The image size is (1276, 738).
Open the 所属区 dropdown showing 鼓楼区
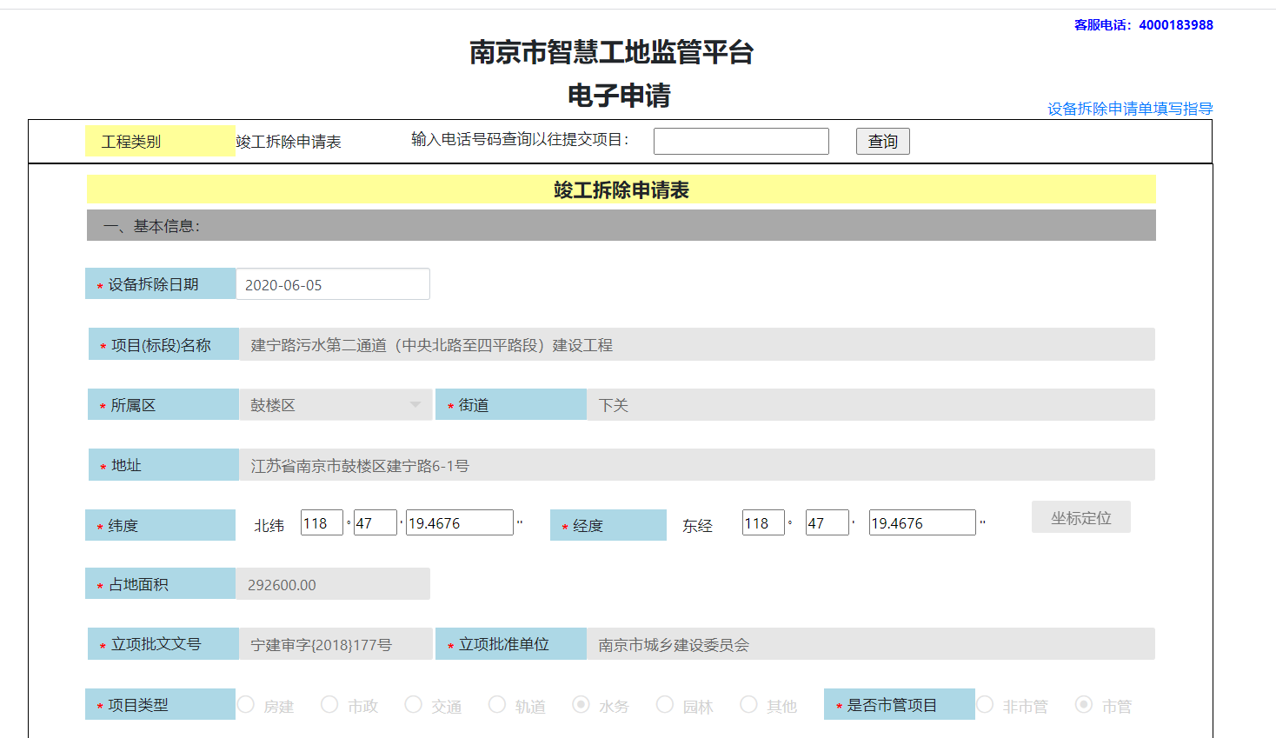point(336,404)
